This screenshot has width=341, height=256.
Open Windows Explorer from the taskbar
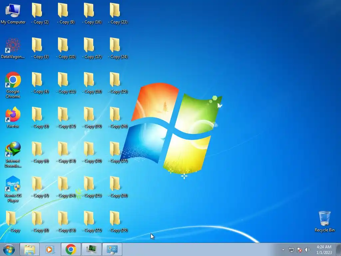click(30, 249)
